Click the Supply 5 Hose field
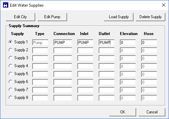Viewport: 169px width, 119px height. pyautogui.click(x=149, y=74)
